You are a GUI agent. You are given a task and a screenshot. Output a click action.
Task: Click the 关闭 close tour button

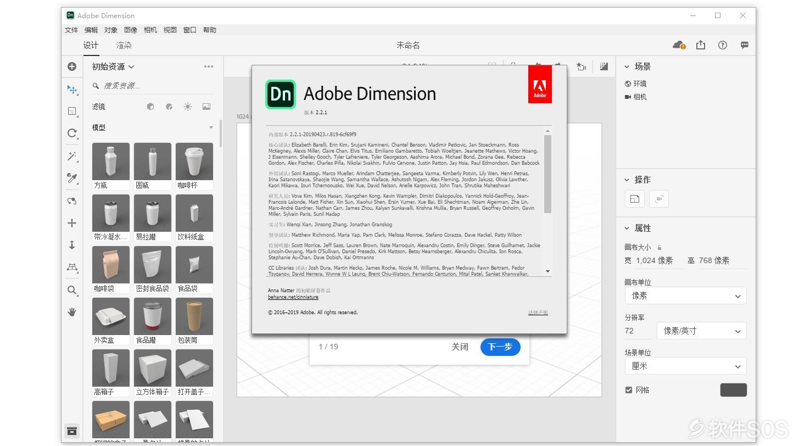(460, 347)
